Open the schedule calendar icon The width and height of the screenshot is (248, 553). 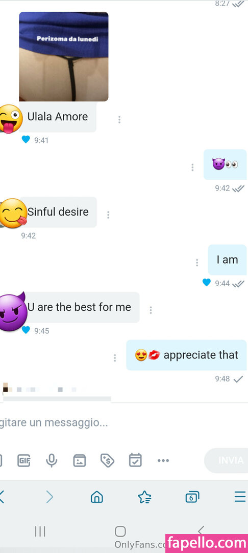click(135, 460)
